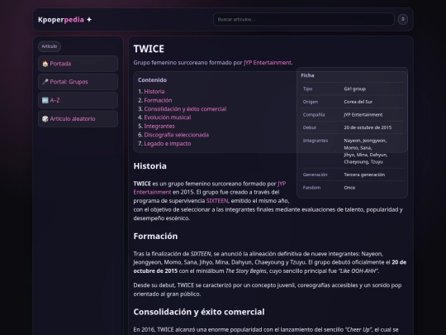Open the A–Z index page
Screen dimensions: 446x335
point(78,100)
